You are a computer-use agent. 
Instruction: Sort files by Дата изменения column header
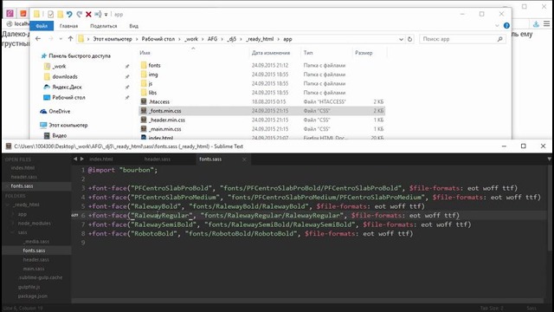point(271,53)
